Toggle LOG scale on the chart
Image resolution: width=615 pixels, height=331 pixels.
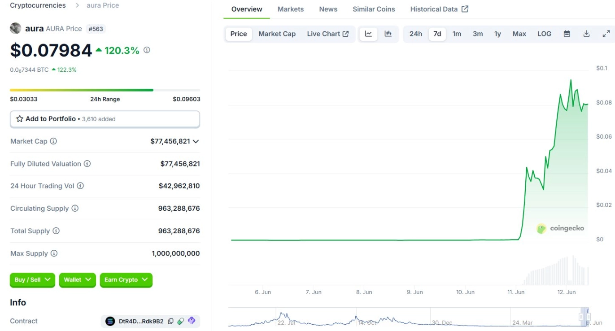click(544, 34)
